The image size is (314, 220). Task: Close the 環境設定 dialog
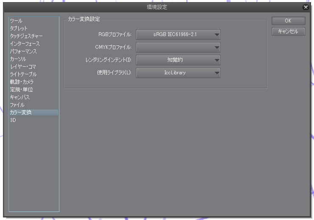[x=306, y=7]
